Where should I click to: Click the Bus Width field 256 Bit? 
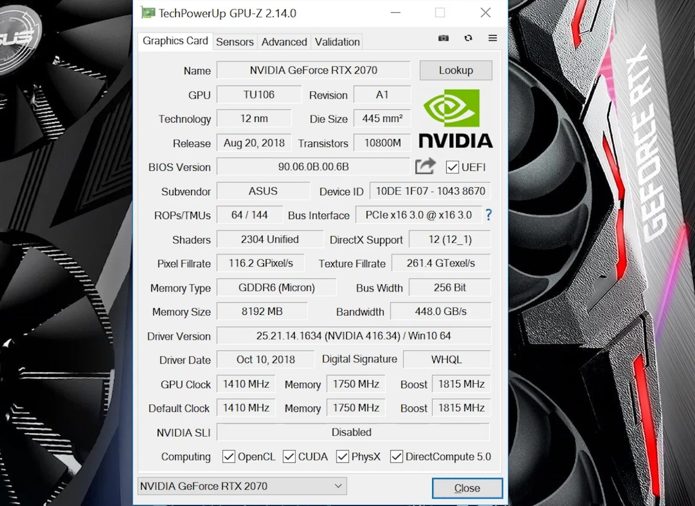coord(450,288)
